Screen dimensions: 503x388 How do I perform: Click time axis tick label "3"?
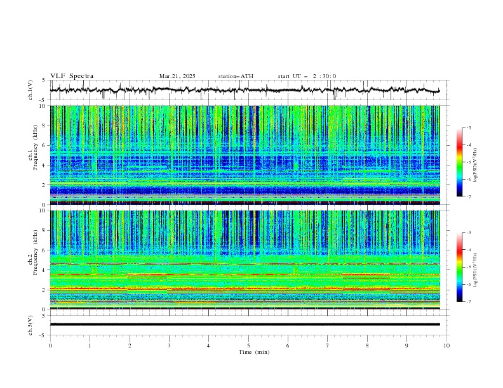[169, 346]
